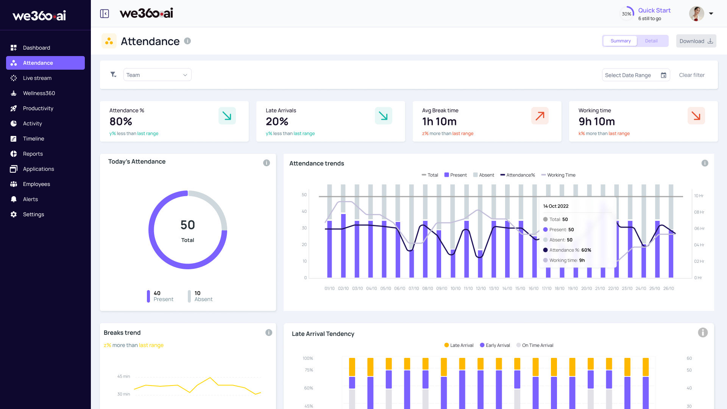Open Live stream from sidebar
Screen dimensions: 727x409
click(x=37, y=78)
